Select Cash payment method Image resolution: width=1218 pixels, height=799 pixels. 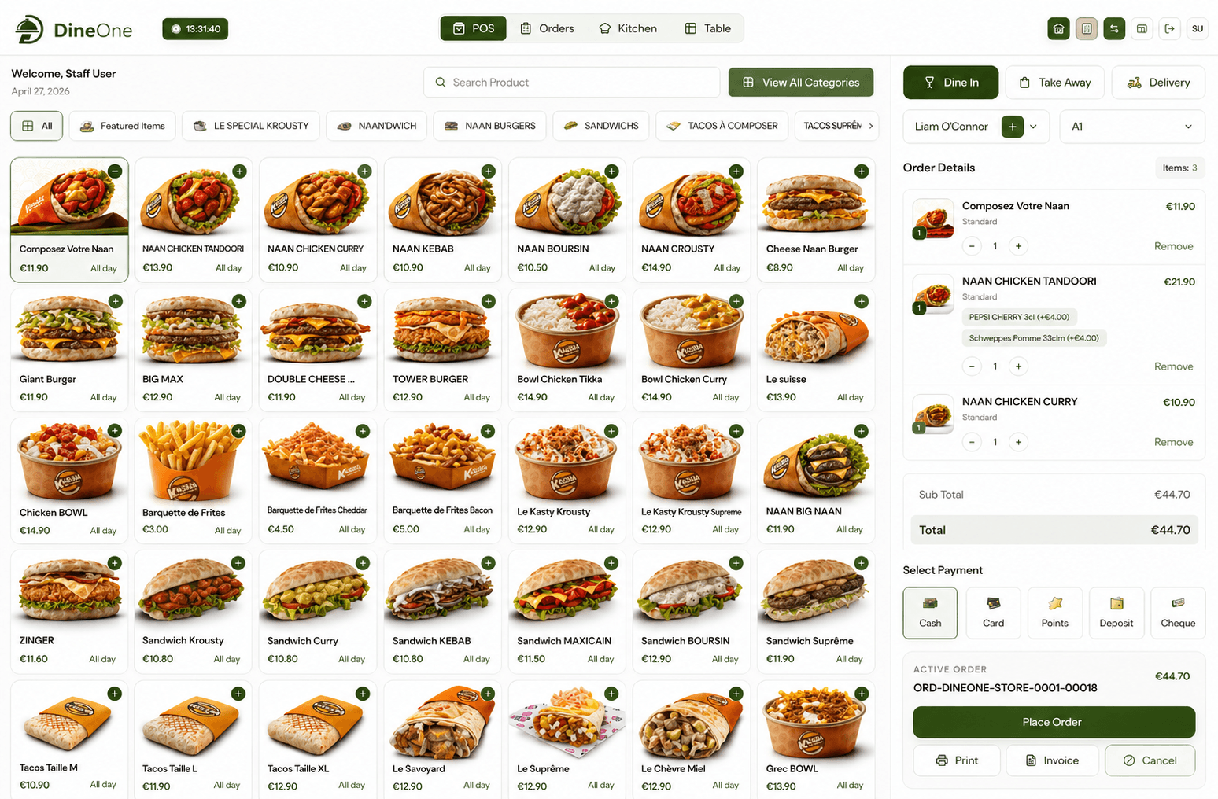tap(930, 613)
